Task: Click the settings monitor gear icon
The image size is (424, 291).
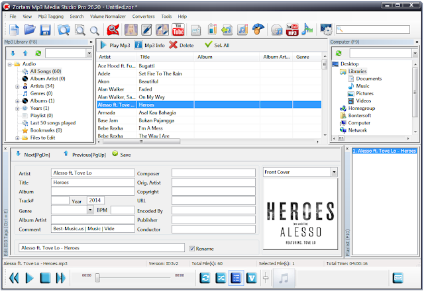Action: pos(326,30)
